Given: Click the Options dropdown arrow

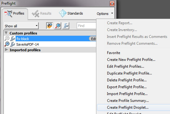Looking at the screenshot, I should click(x=112, y=13).
